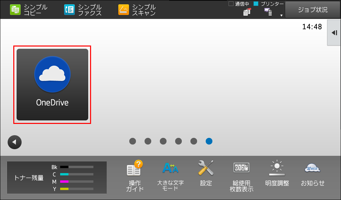341x200 pixels.
Task: Expand the side action panel arrow
Action: [x=334, y=33]
